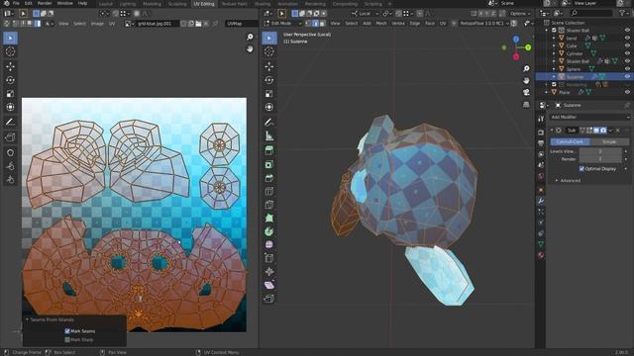Switch to the UV Editing workspace tab

click(x=204, y=4)
